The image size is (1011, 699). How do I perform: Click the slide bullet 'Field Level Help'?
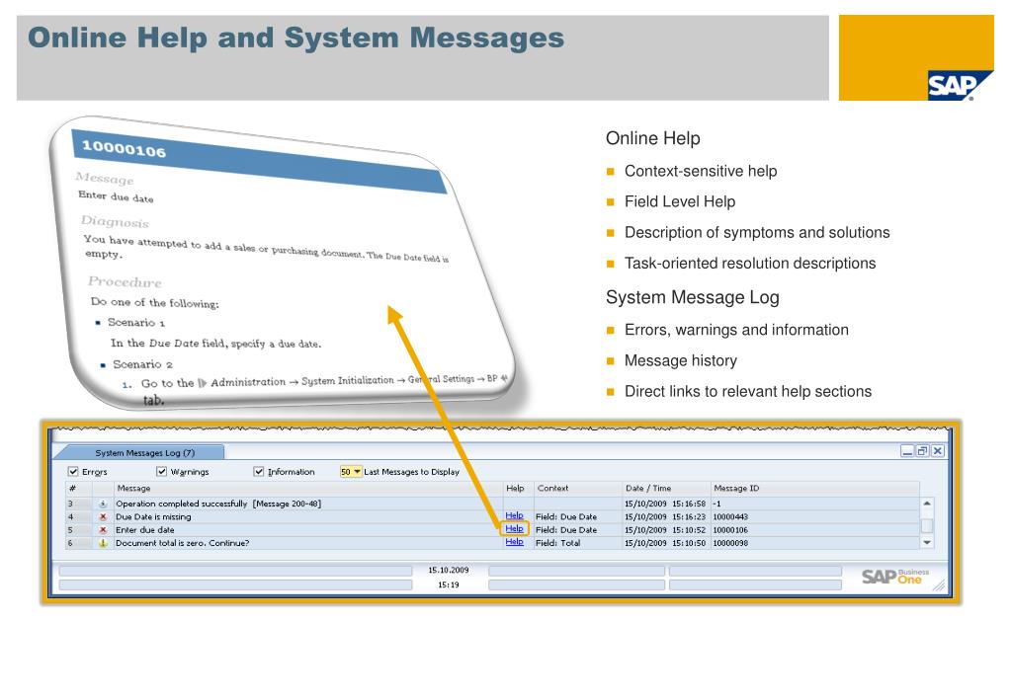680,201
